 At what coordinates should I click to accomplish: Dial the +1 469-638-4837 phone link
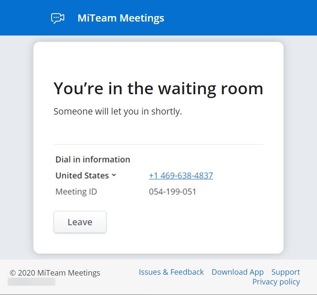[x=180, y=175]
